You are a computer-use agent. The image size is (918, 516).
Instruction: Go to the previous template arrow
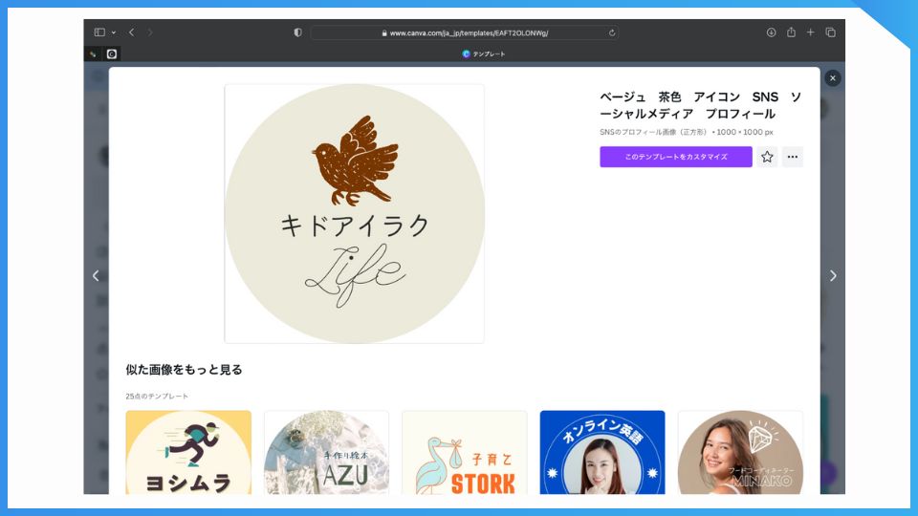click(x=96, y=276)
